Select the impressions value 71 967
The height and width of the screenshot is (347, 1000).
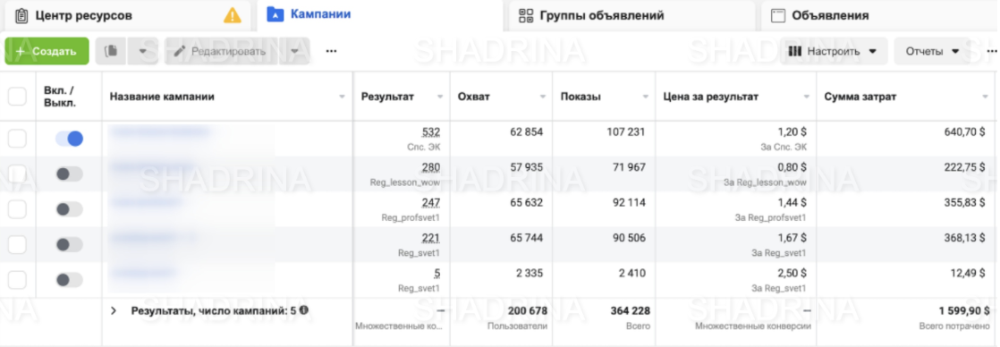pyautogui.click(x=629, y=167)
